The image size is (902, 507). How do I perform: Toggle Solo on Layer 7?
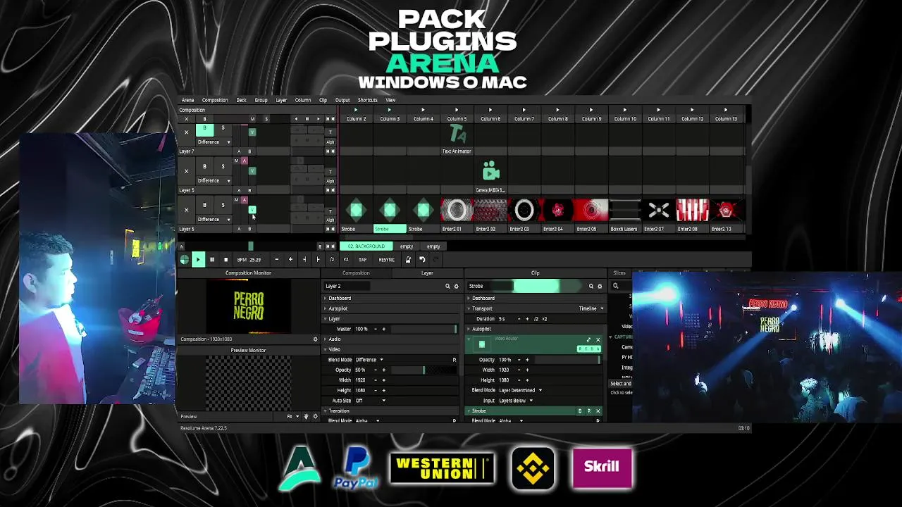point(223,128)
